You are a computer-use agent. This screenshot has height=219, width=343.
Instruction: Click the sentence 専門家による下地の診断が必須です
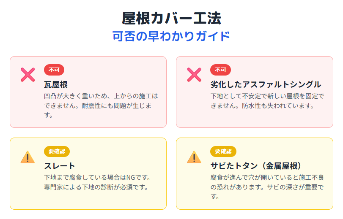(96, 187)
